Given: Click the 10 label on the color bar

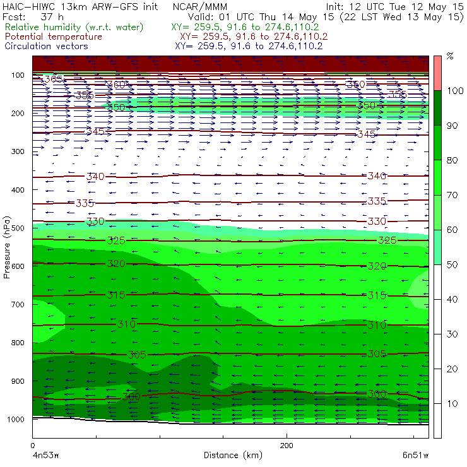Looking at the screenshot, I should click(452, 404).
